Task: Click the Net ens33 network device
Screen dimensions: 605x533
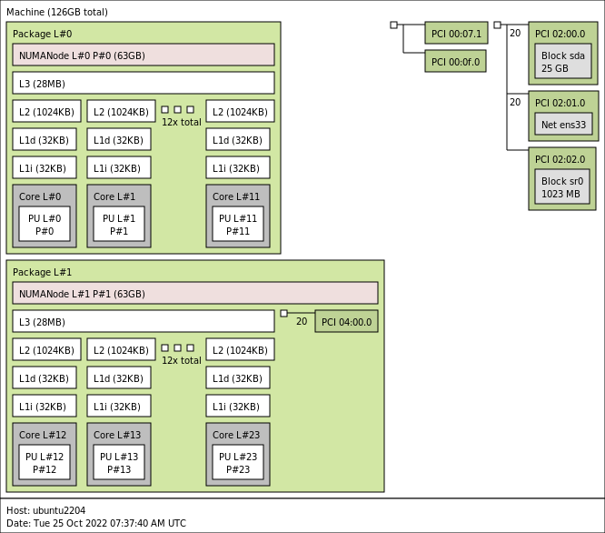Action: pos(563,124)
